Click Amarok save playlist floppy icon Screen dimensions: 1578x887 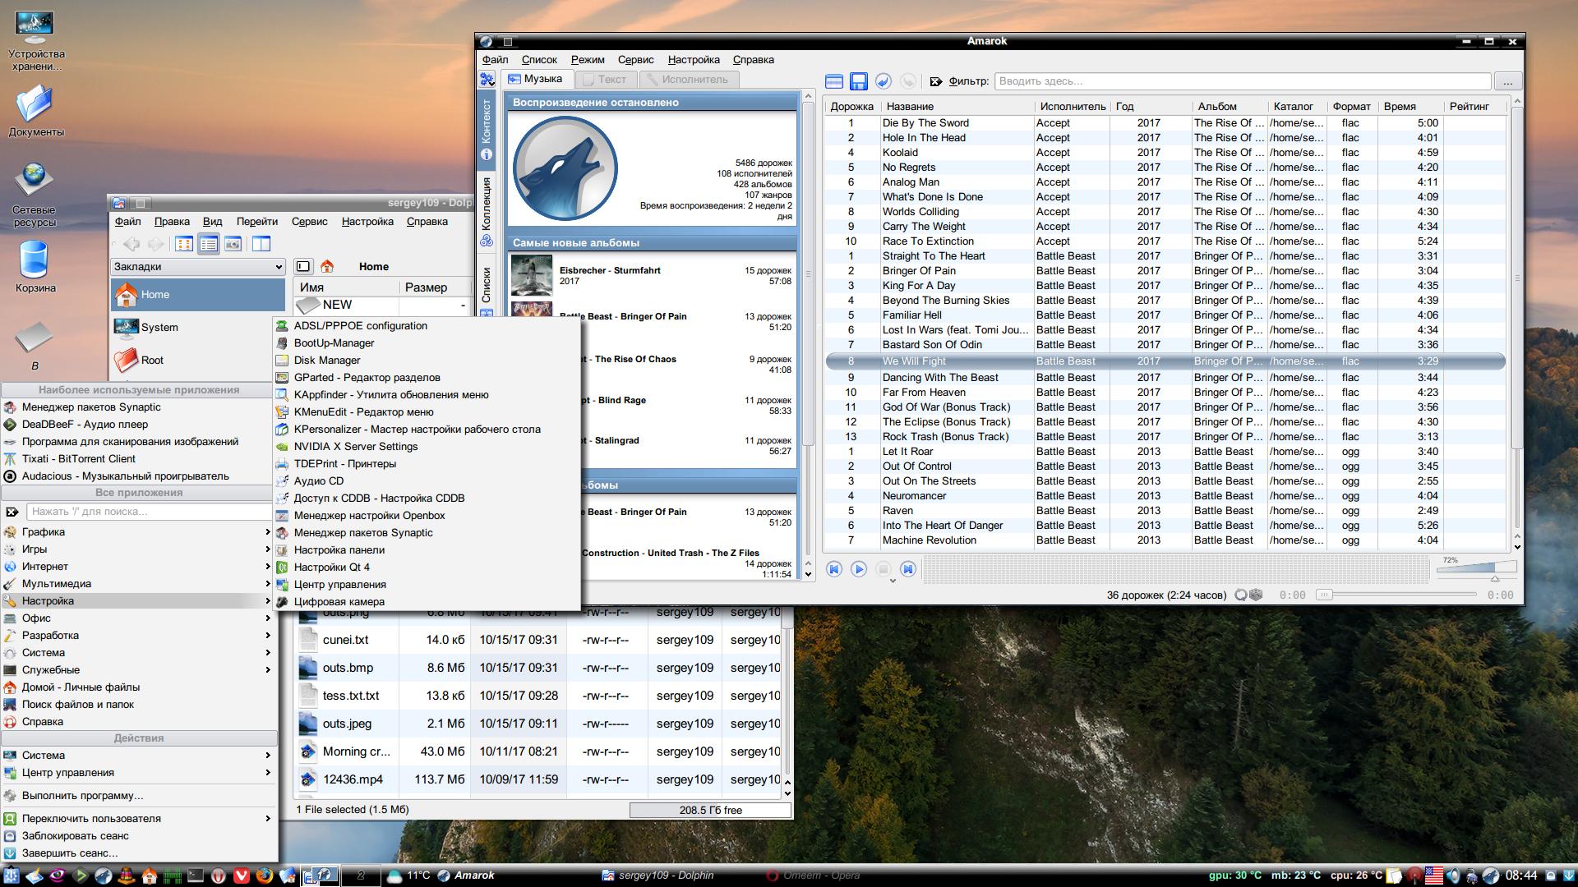(859, 81)
